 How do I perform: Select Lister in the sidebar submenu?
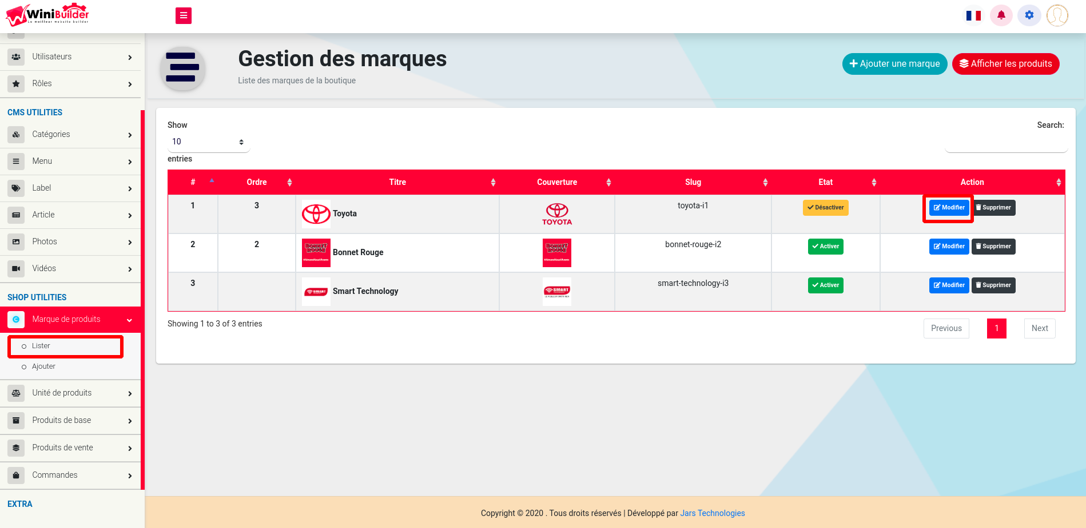tap(41, 346)
